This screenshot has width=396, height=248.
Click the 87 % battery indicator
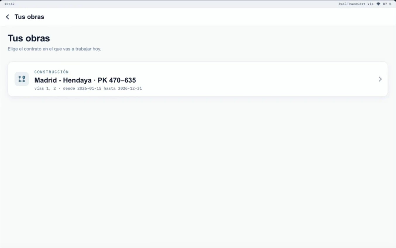pos(387,4)
